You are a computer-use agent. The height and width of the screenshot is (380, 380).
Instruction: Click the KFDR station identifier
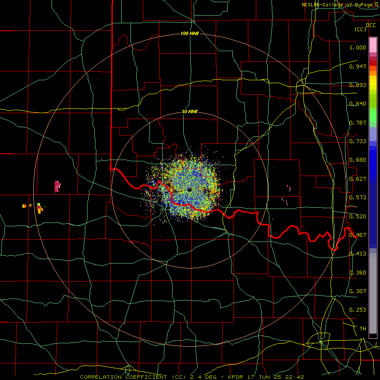click(x=236, y=377)
